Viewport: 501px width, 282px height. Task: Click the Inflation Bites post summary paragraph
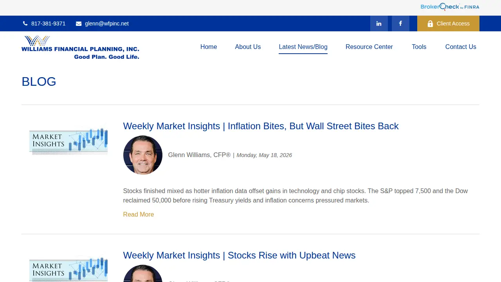[x=296, y=196]
